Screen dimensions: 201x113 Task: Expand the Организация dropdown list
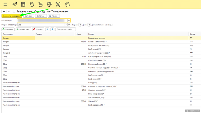click(66, 20)
